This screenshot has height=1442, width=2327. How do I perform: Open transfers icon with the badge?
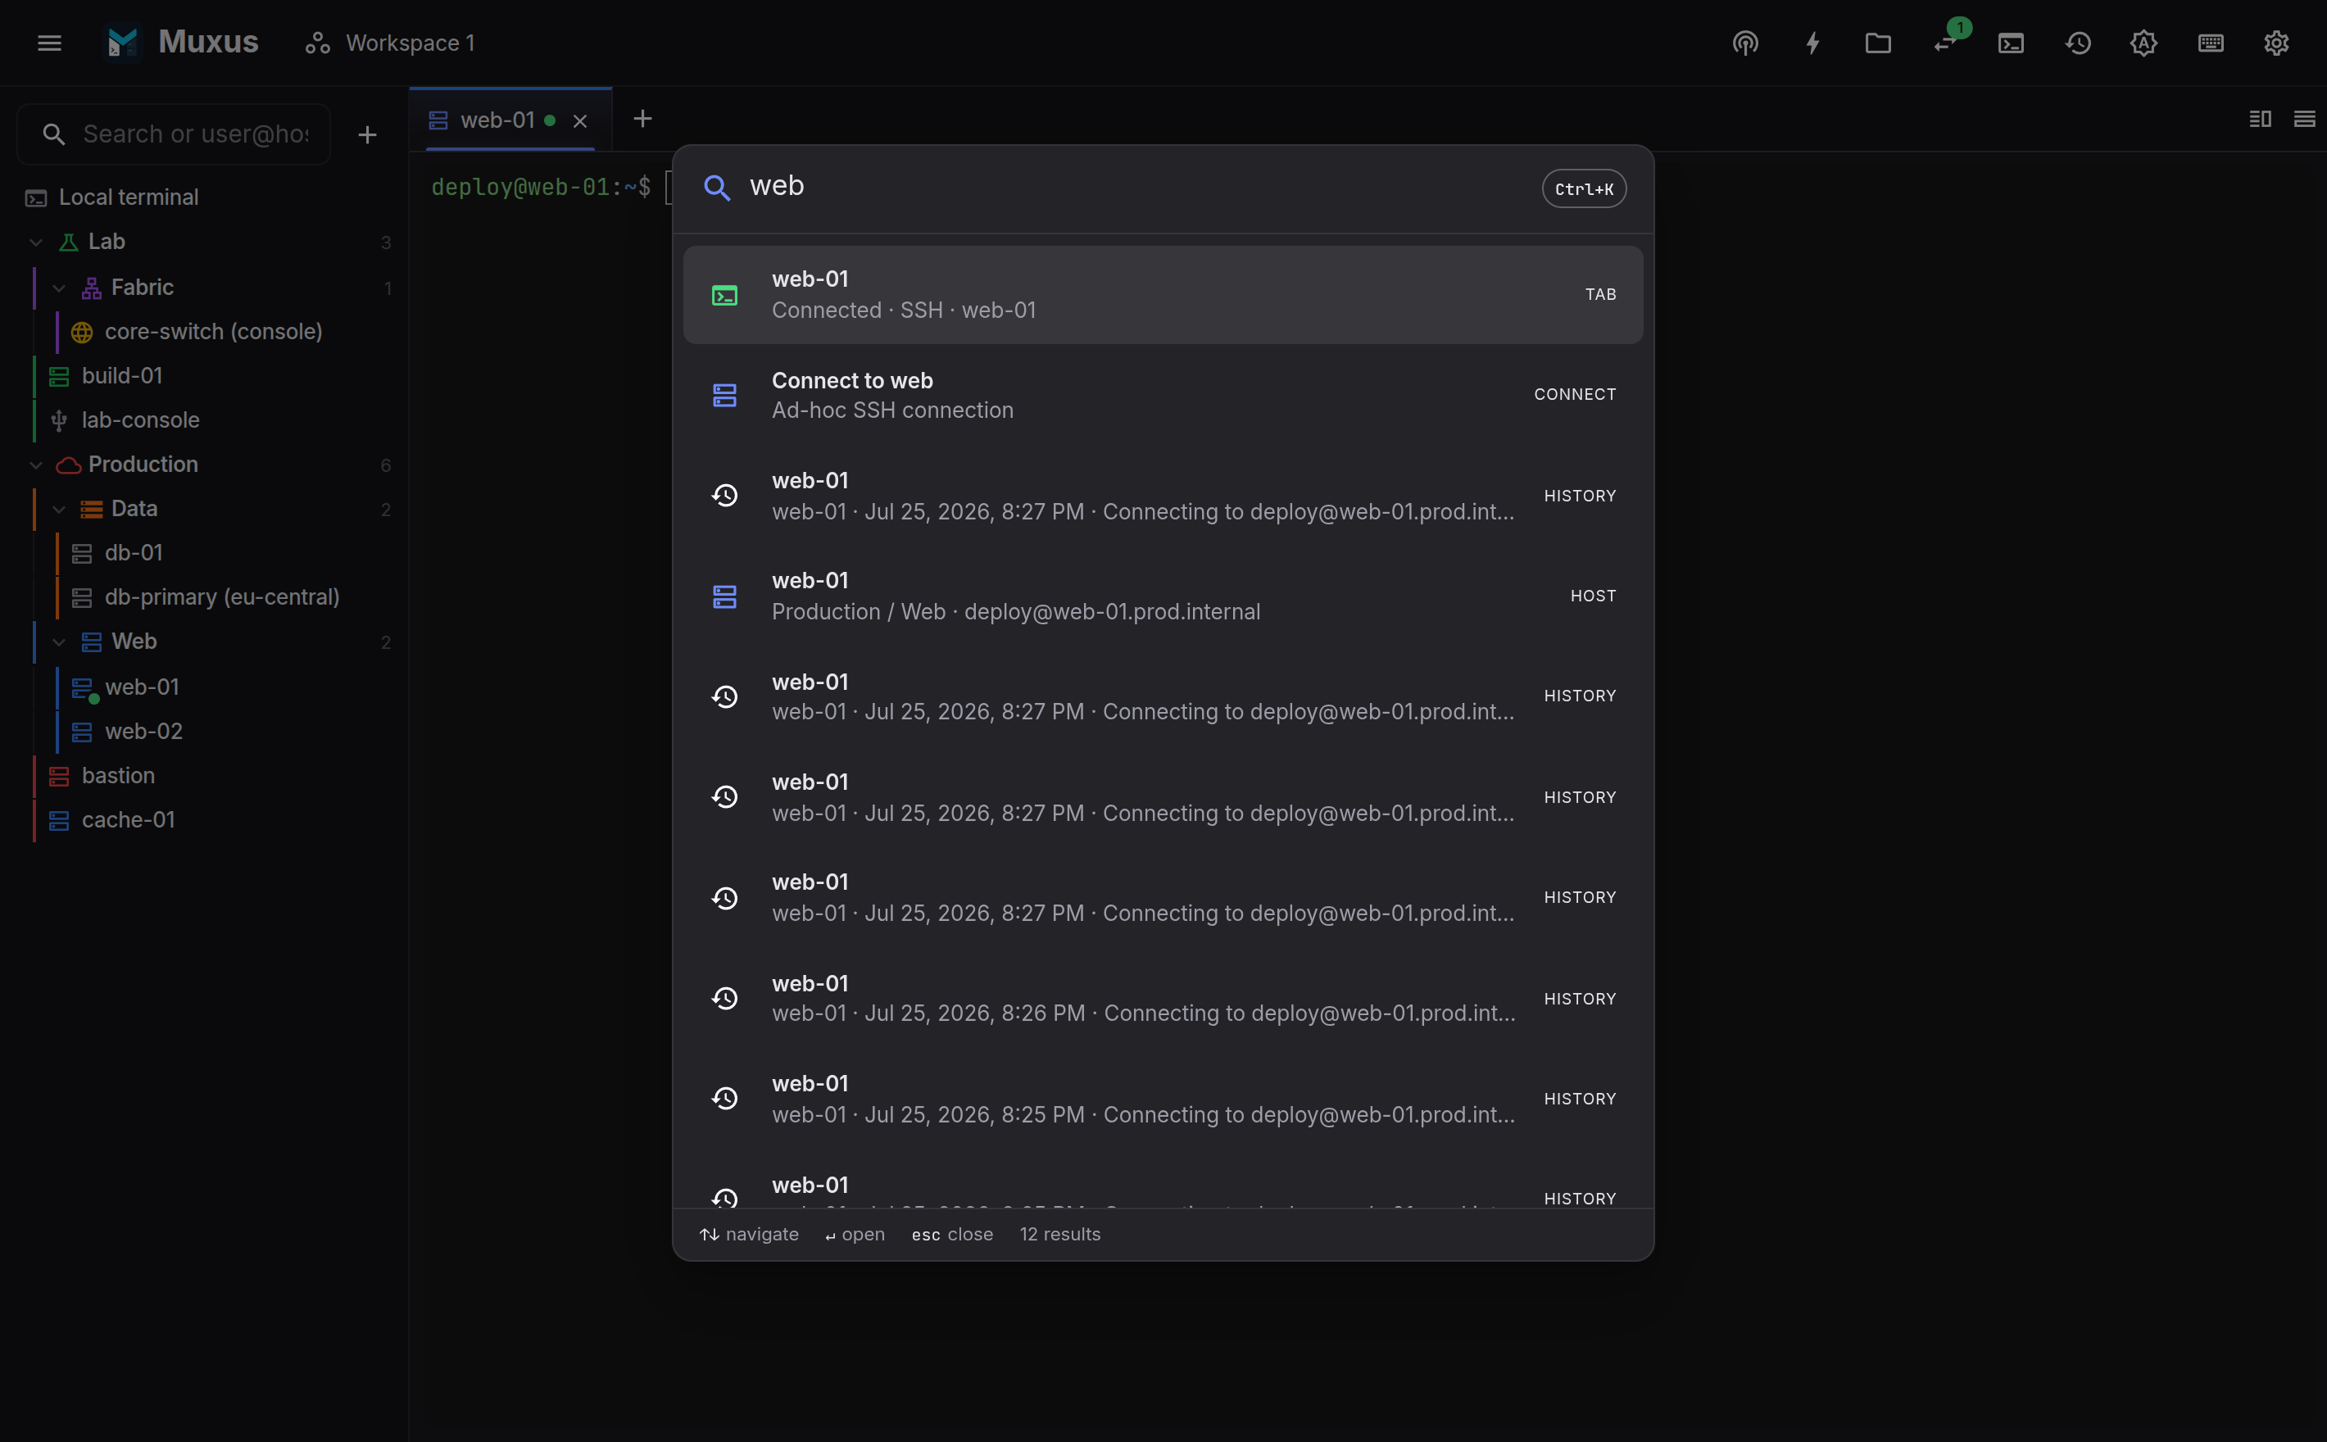[1944, 43]
